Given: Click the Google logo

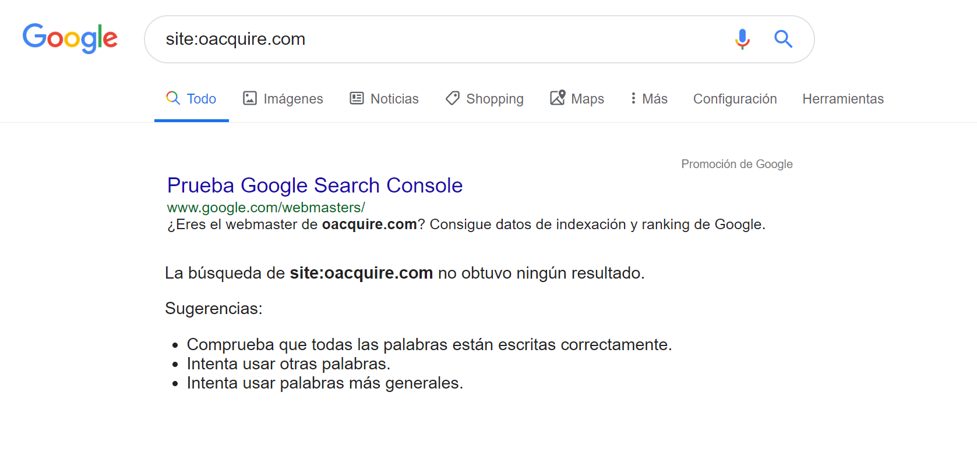Looking at the screenshot, I should [70, 38].
